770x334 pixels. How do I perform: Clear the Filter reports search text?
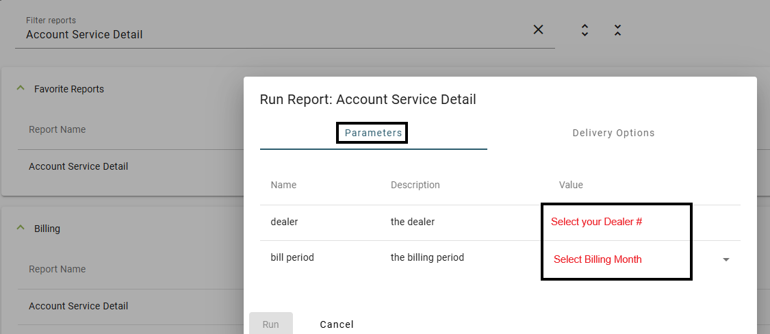click(x=538, y=29)
